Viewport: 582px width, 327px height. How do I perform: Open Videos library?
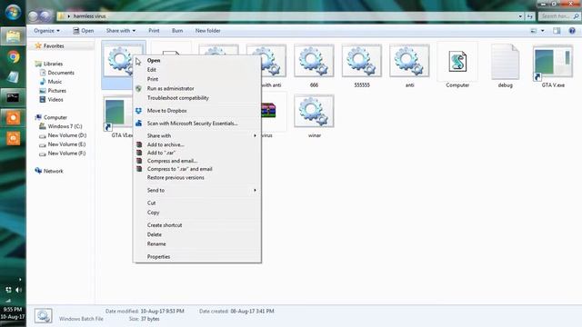(x=55, y=100)
